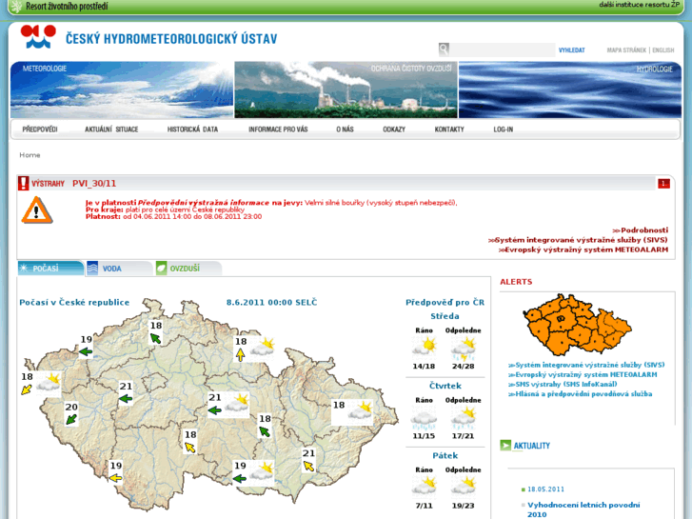Viewport: 692px width, 519px height.
Task: Open the AKTUÁLNÍ SITUACE menu
Action: pyautogui.click(x=111, y=130)
